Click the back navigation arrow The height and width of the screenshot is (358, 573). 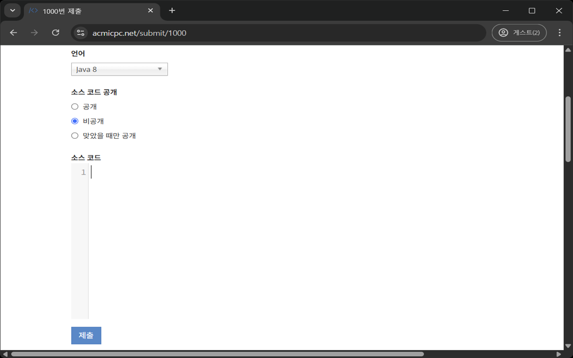[13, 32]
